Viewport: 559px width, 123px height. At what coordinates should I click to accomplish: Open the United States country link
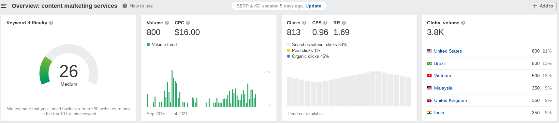coord(448,51)
